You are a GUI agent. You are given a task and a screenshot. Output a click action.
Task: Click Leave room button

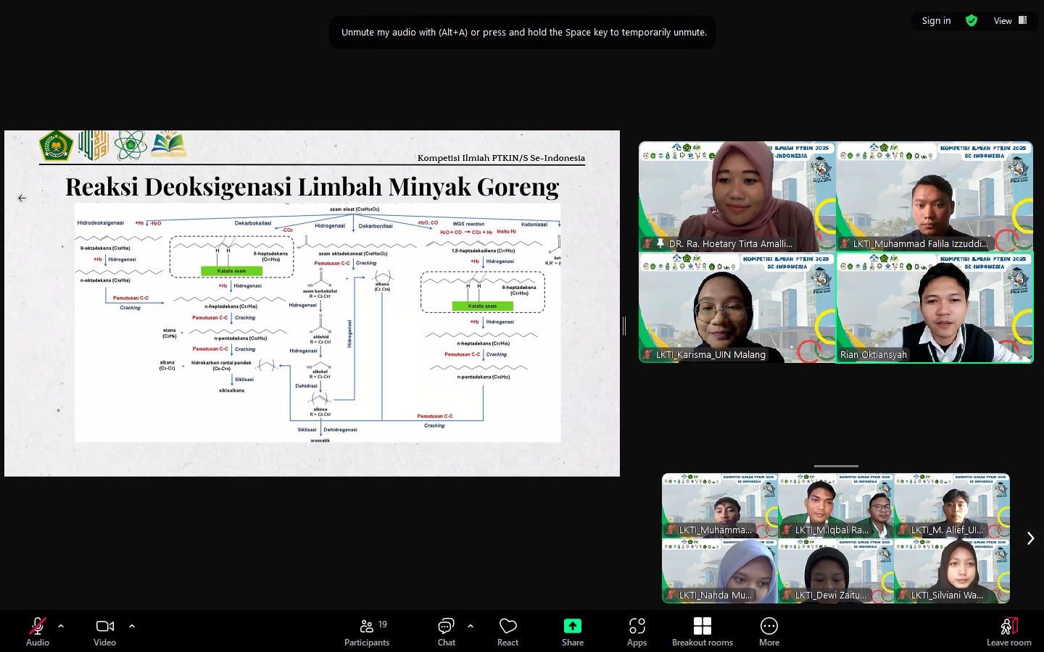1008,631
